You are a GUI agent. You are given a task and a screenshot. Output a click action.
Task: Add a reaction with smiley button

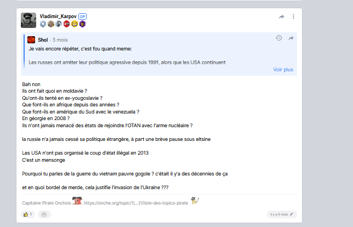pos(44,214)
